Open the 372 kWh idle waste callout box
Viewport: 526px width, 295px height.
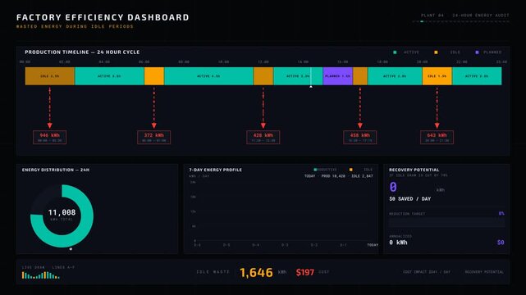(154, 138)
